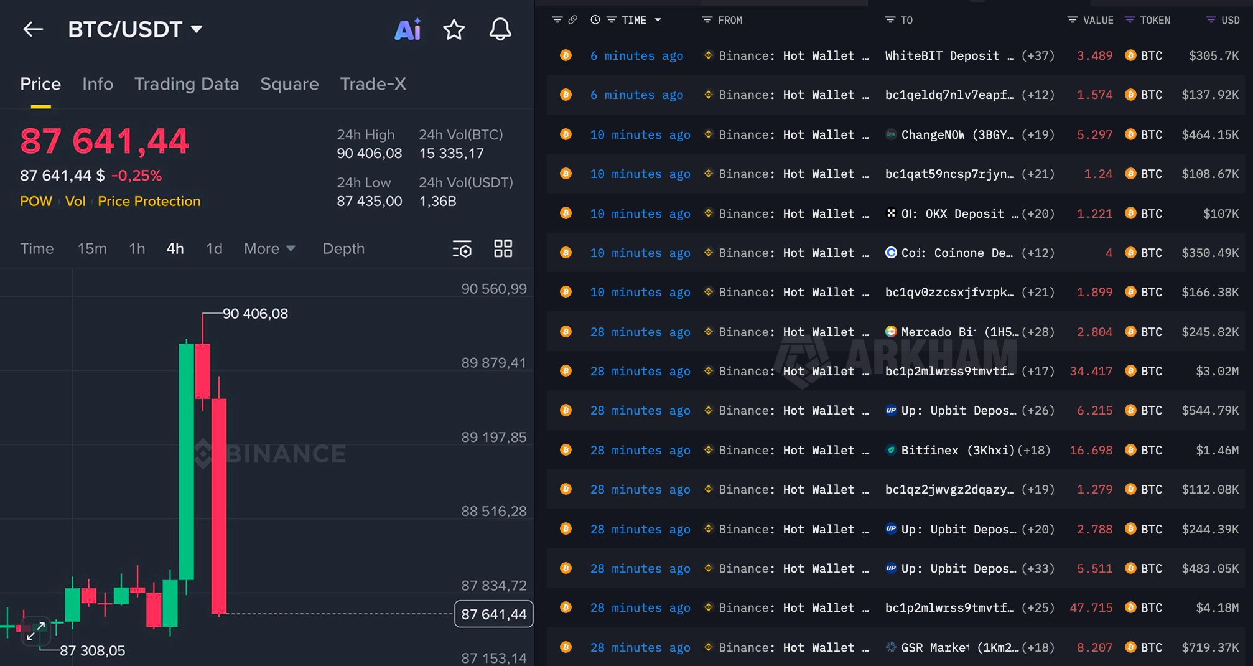Click the OKX Deposit entity logo
Viewport: 1253px width, 666px height.
[891, 213]
